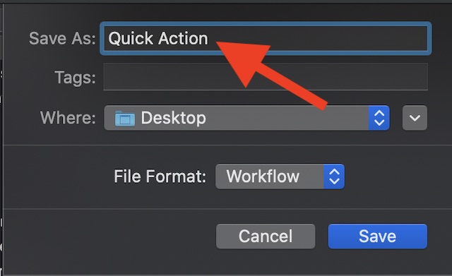Click the blue arrows on Where popup
452x276 pixels.
[x=379, y=118]
